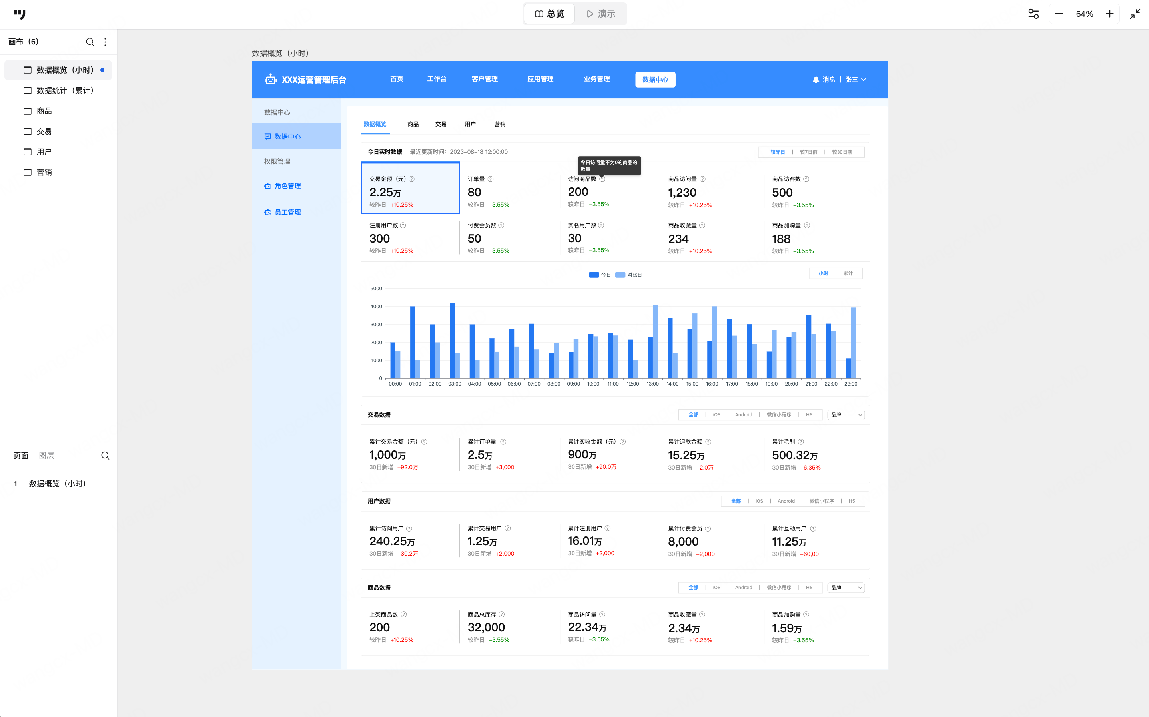Open 角色管理 in the sidebar
Screen dimensions: 1149x717
pyautogui.click(x=287, y=186)
